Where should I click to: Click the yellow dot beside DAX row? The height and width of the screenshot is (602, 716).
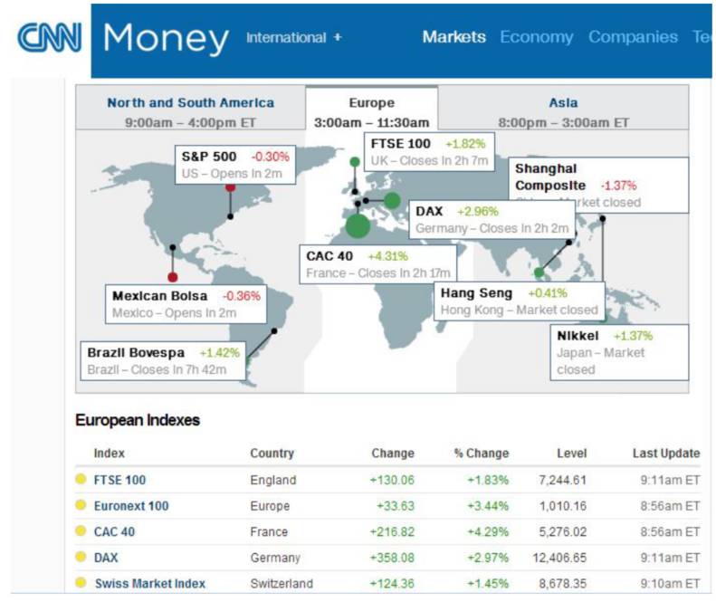coord(81,557)
